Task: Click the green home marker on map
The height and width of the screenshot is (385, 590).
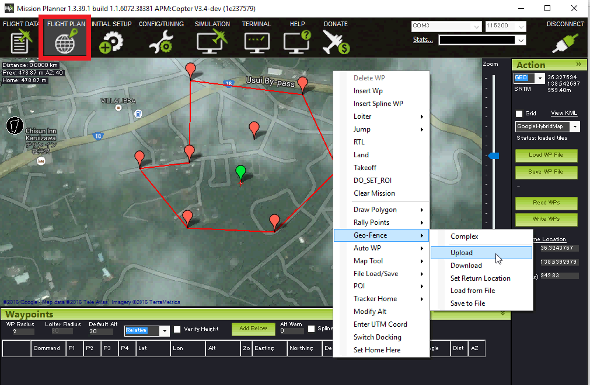Action: (x=240, y=173)
